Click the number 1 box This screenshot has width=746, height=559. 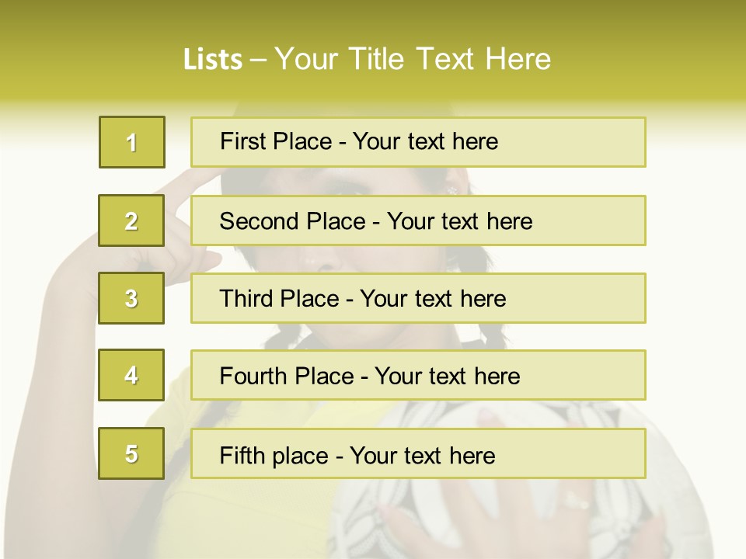pyautogui.click(x=131, y=142)
